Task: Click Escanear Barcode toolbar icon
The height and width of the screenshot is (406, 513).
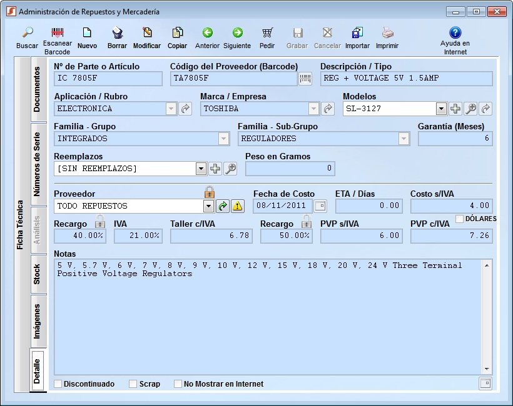Action: tap(58, 32)
